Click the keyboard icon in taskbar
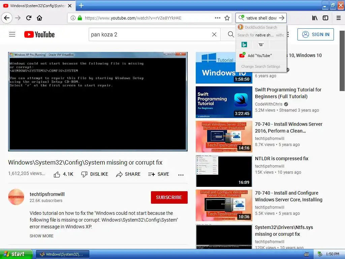This screenshot has height=259, width=345. (306, 254)
